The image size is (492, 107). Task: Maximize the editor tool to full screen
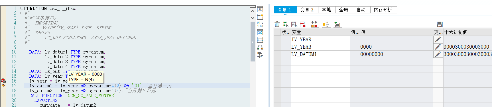click(260, 32)
